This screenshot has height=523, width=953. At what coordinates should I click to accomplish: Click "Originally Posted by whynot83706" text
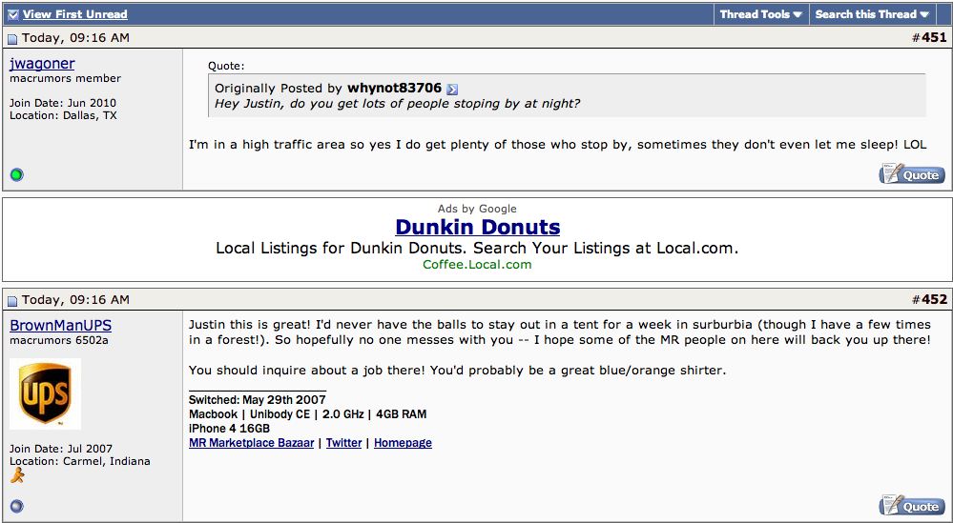tap(328, 89)
